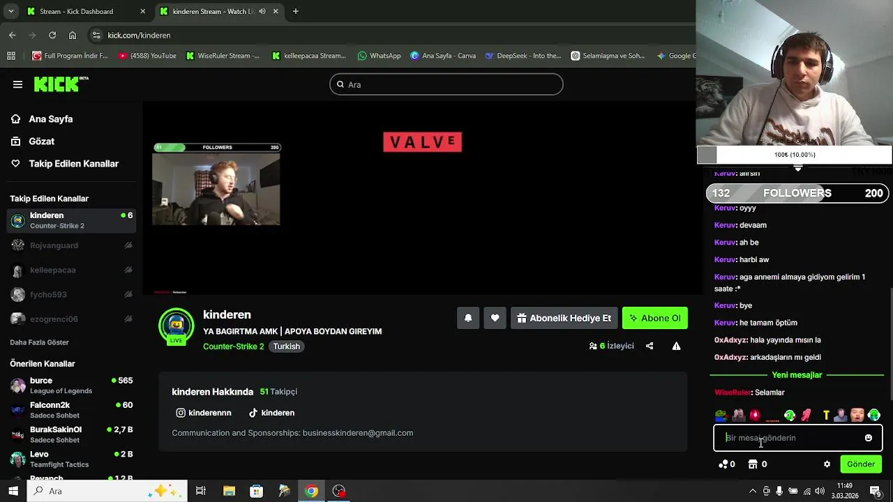
Task: Open Task View on the taskbar
Action: (201, 491)
